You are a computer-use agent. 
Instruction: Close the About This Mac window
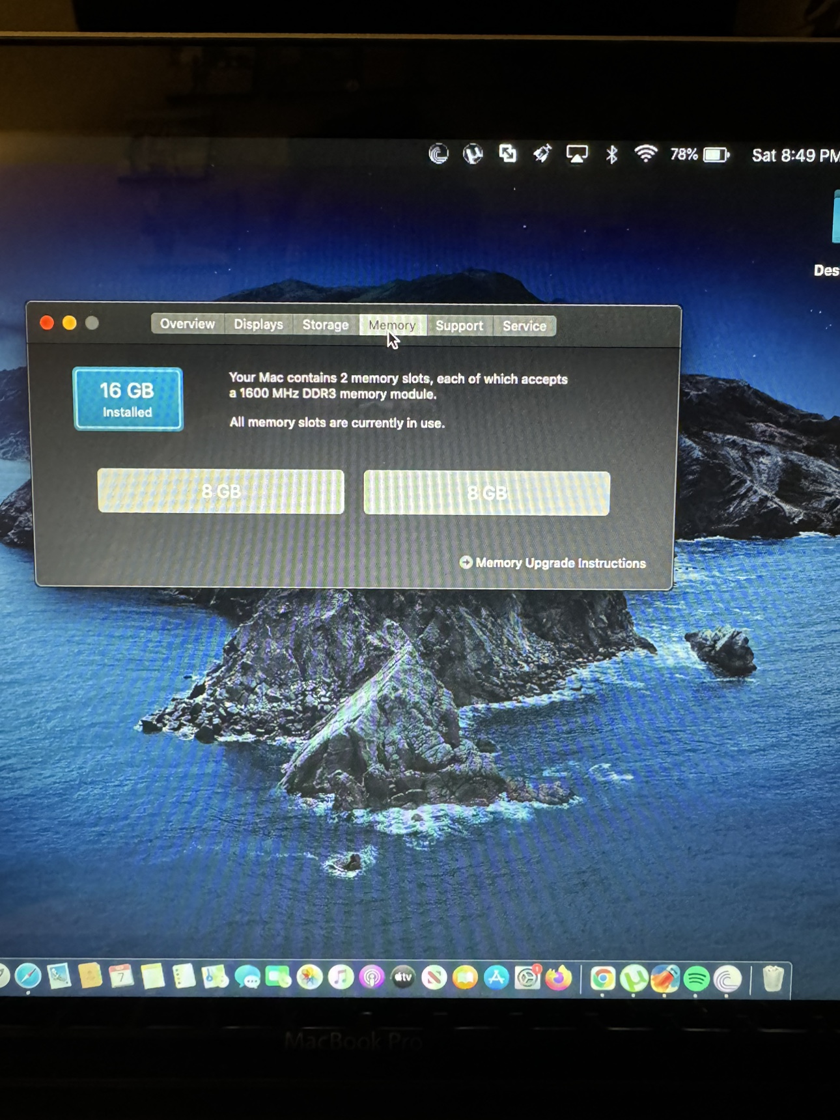(47, 323)
